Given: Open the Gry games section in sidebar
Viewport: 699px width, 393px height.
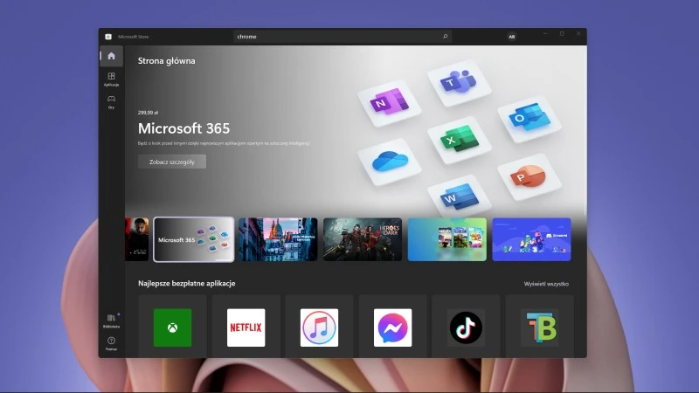Looking at the screenshot, I should point(112,101).
